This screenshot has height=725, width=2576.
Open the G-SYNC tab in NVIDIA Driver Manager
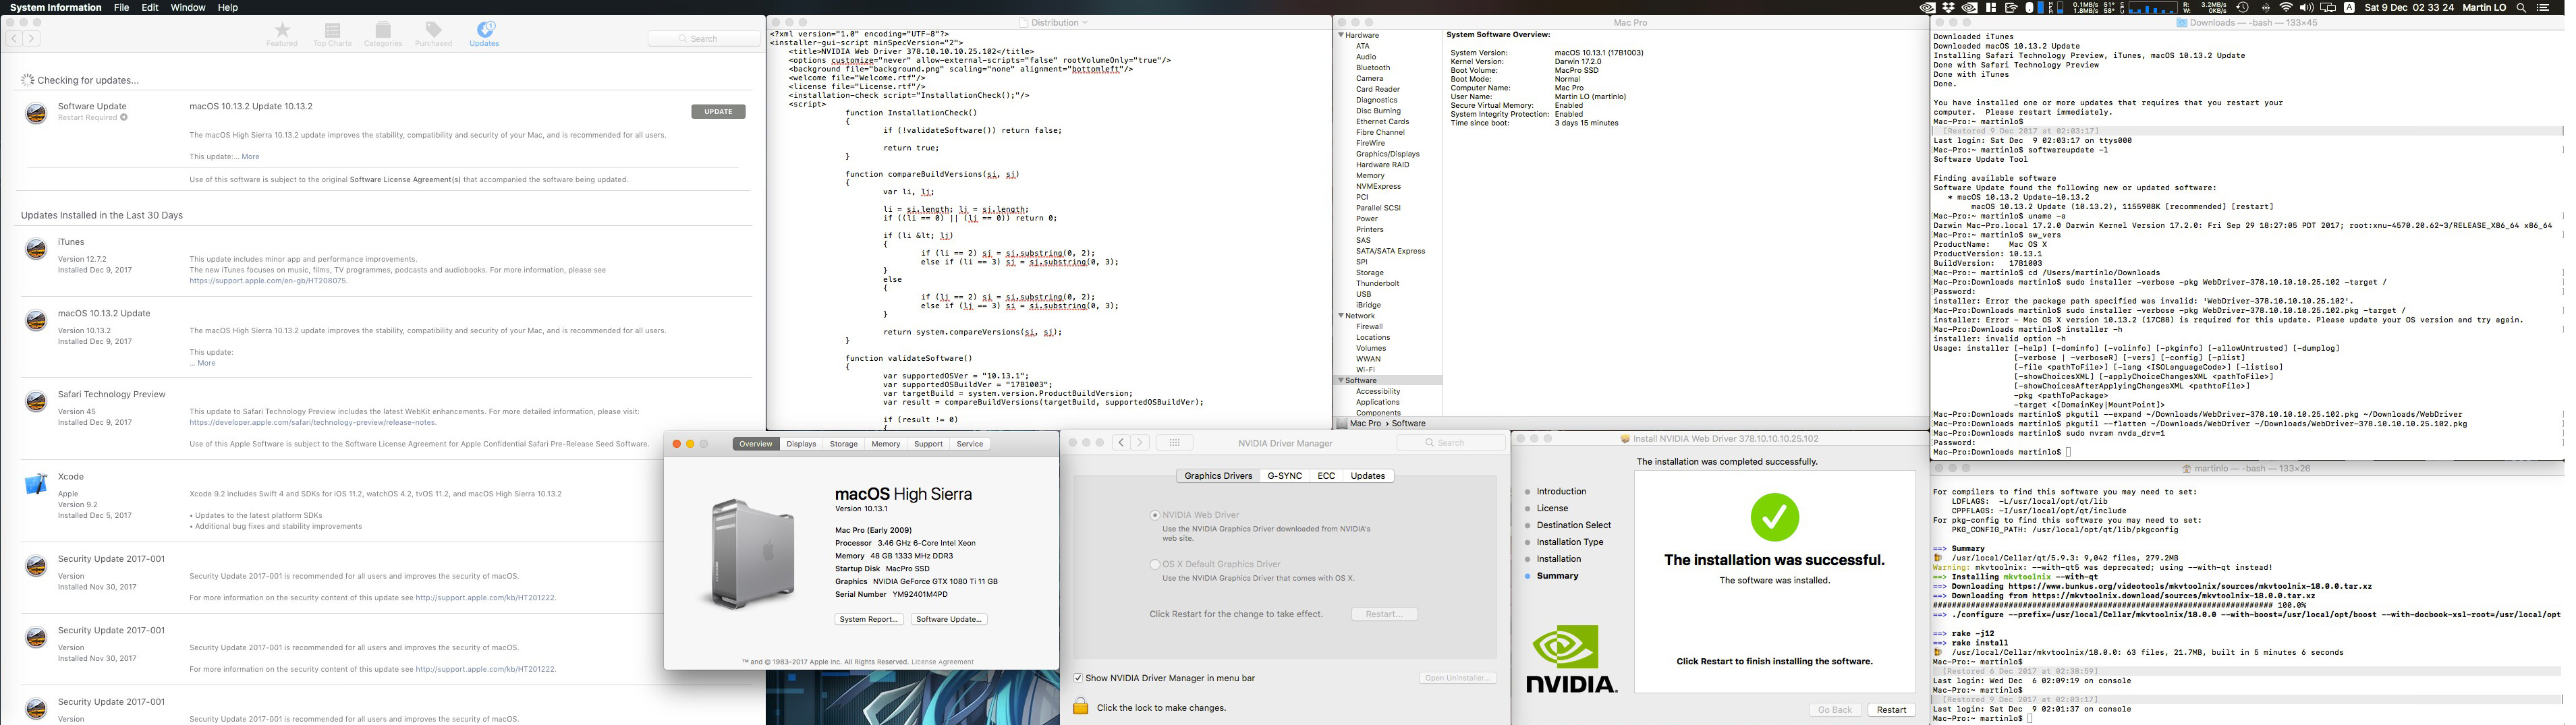(x=1285, y=476)
